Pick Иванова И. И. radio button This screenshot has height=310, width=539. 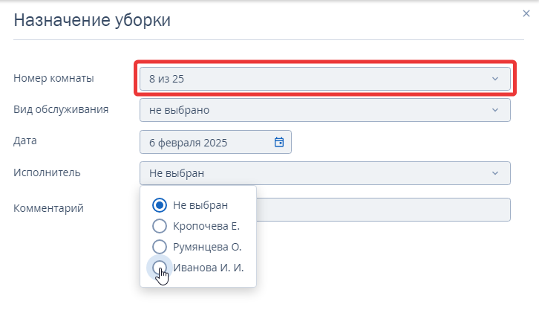point(160,268)
